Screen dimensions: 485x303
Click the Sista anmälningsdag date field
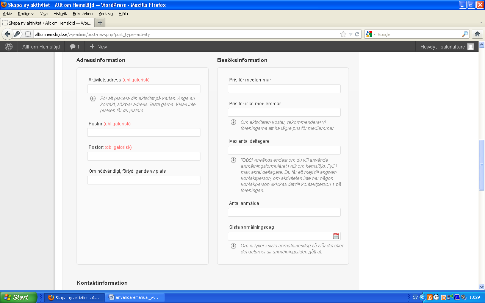click(x=284, y=236)
